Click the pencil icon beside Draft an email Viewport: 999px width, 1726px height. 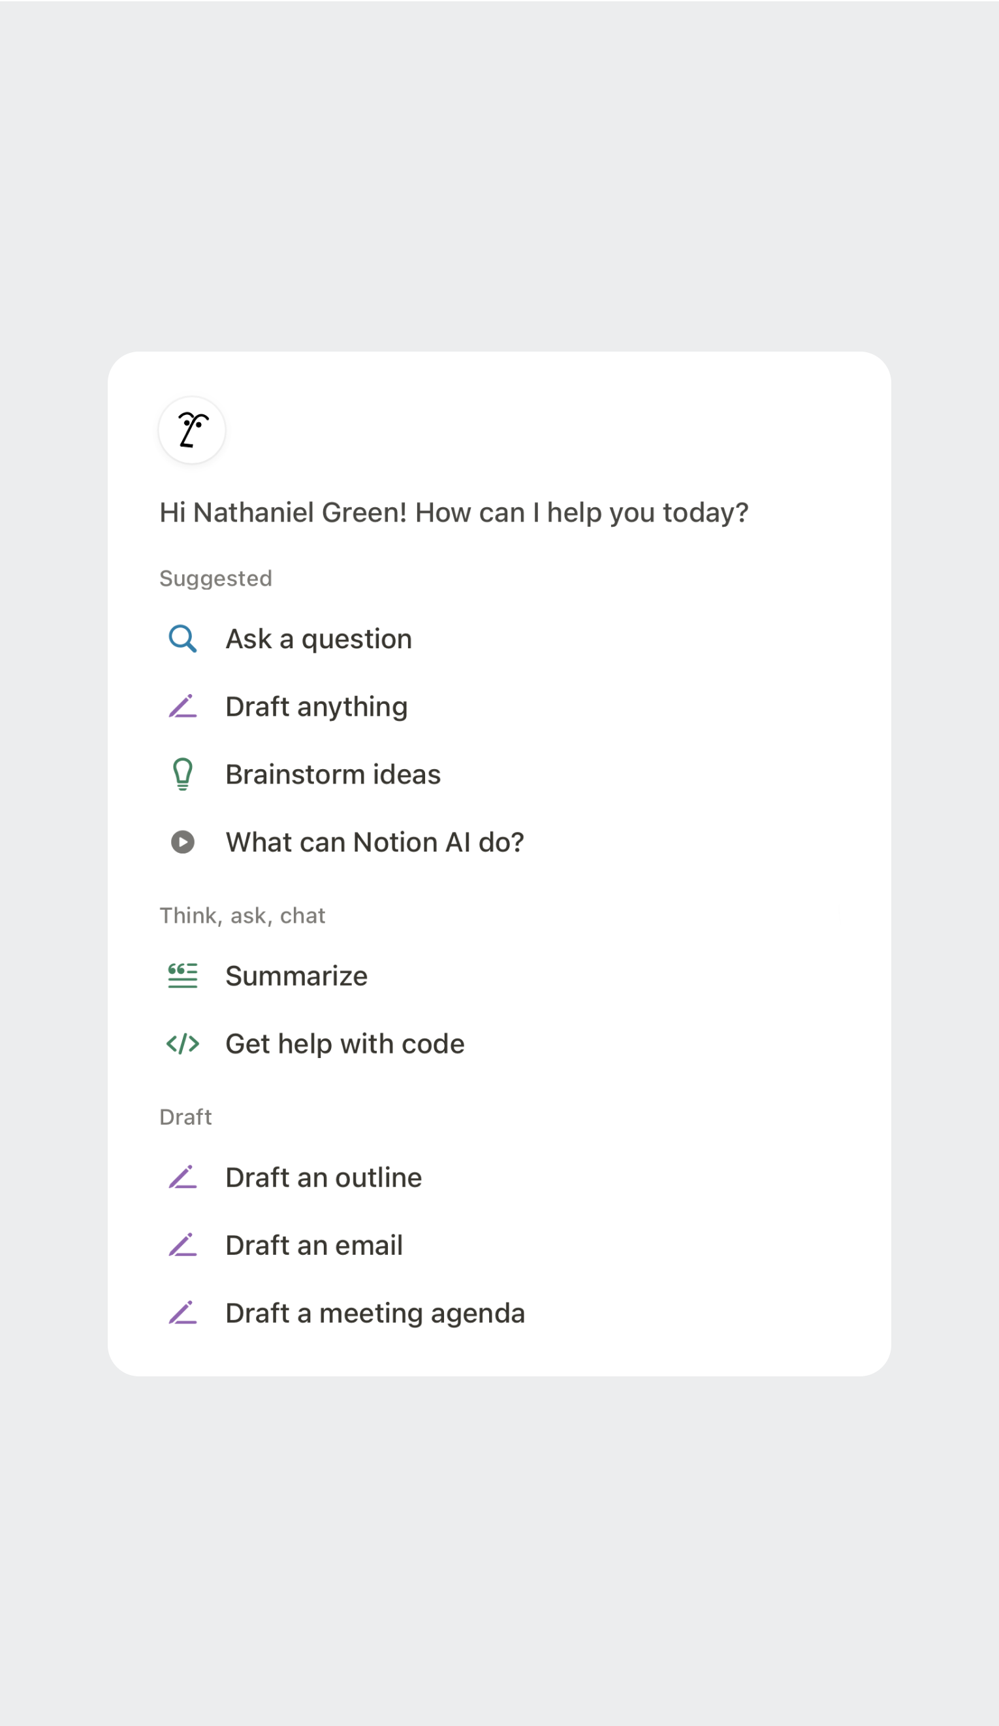[x=183, y=1244]
